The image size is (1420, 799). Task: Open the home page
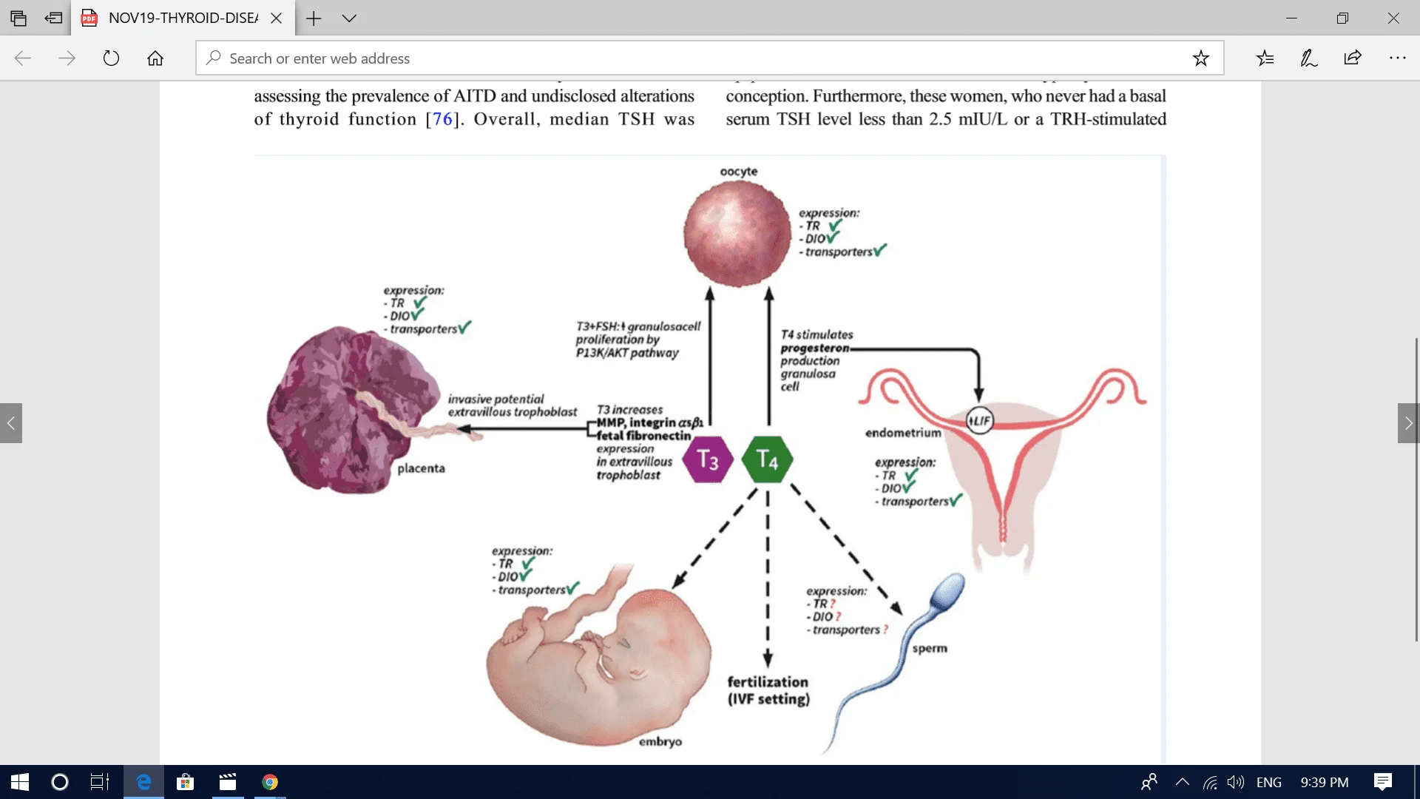click(x=155, y=58)
